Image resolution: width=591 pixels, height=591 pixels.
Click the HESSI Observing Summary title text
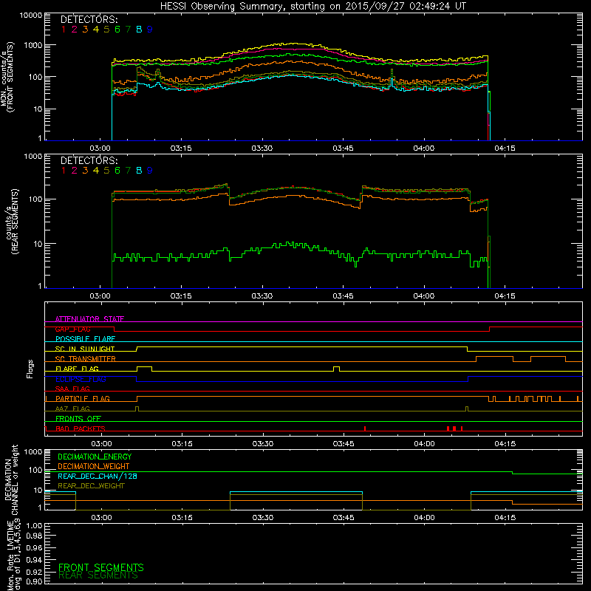312,7
